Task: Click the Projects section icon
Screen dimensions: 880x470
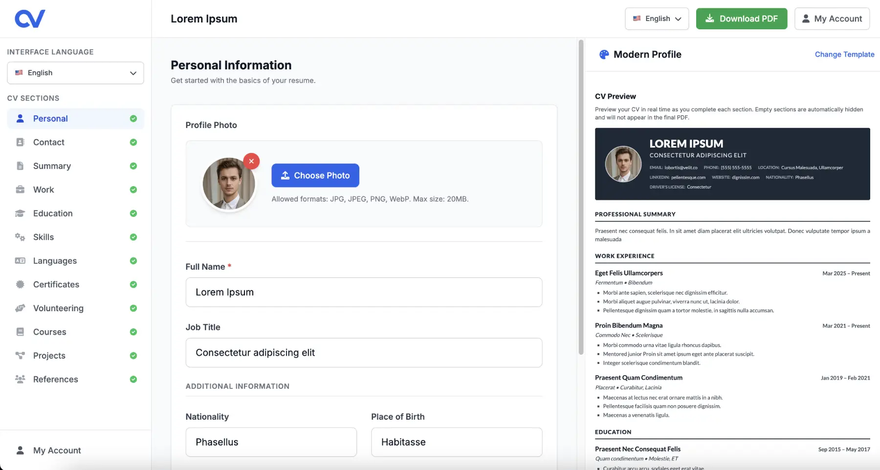Action: click(20, 355)
